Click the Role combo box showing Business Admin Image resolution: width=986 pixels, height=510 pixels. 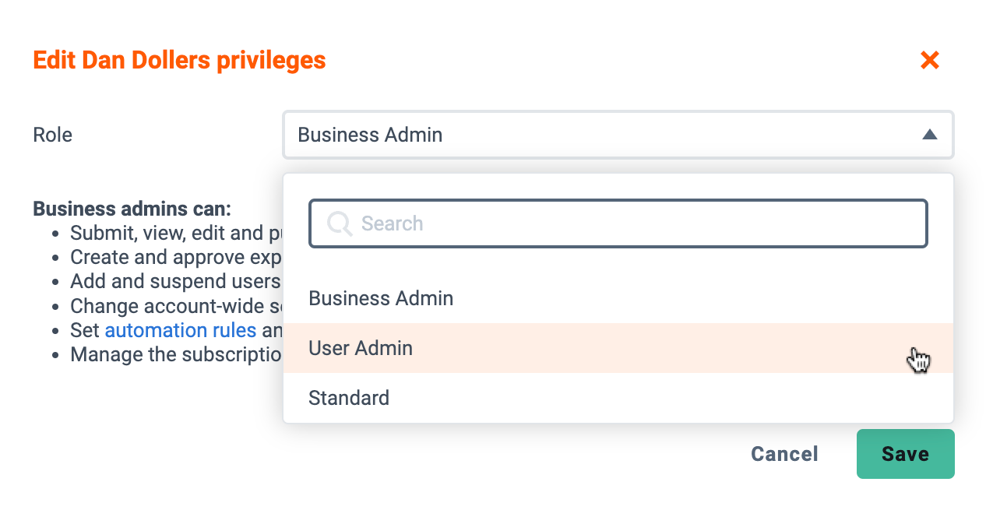(x=618, y=135)
